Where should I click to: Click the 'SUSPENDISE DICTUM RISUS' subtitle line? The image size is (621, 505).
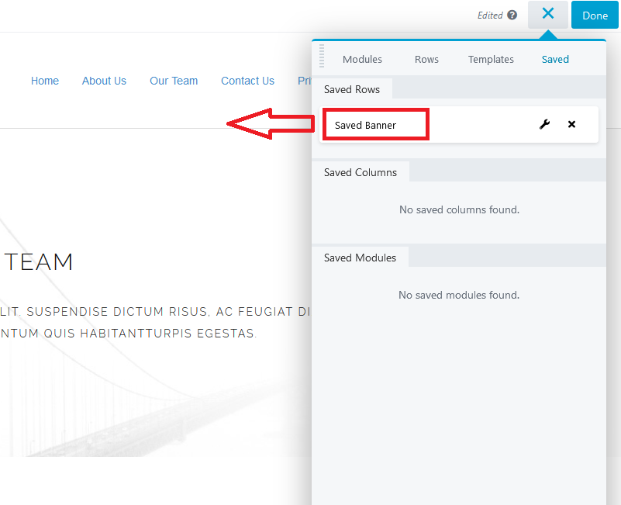(x=156, y=312)
